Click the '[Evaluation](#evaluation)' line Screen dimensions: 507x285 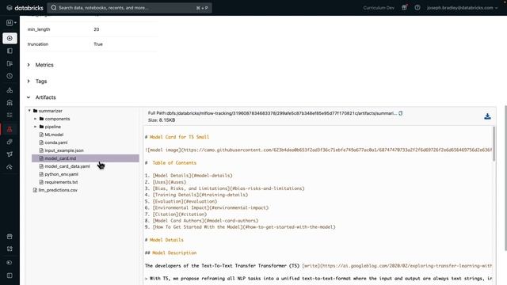pos(185,201)
